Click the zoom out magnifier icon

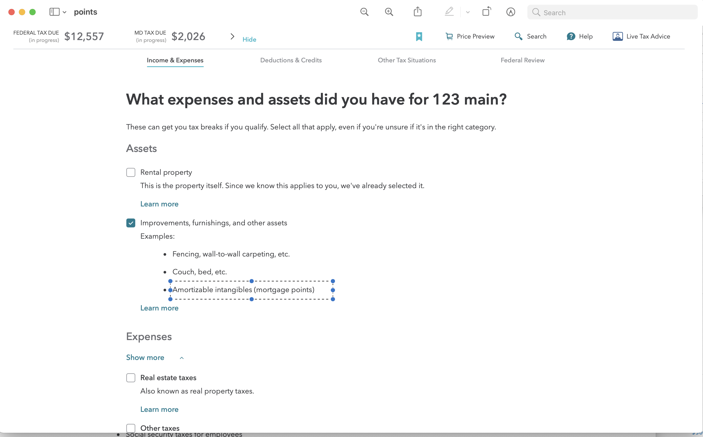[364, 12]
